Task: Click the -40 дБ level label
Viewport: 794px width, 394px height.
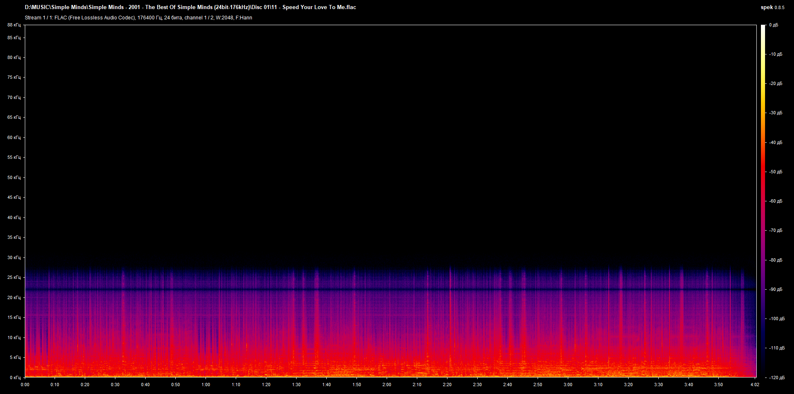Action: click(776, 142)
